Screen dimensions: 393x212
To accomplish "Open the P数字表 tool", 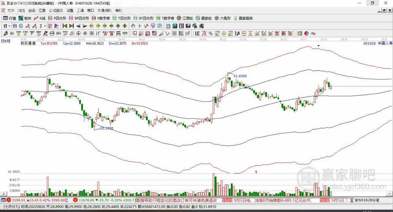I will click(101, 18).
